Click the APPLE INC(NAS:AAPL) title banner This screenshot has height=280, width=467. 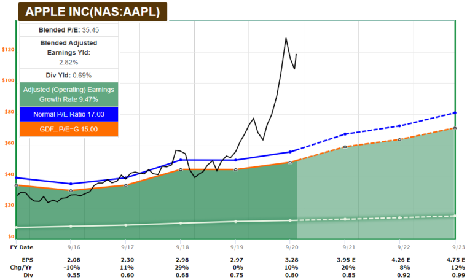92,12
